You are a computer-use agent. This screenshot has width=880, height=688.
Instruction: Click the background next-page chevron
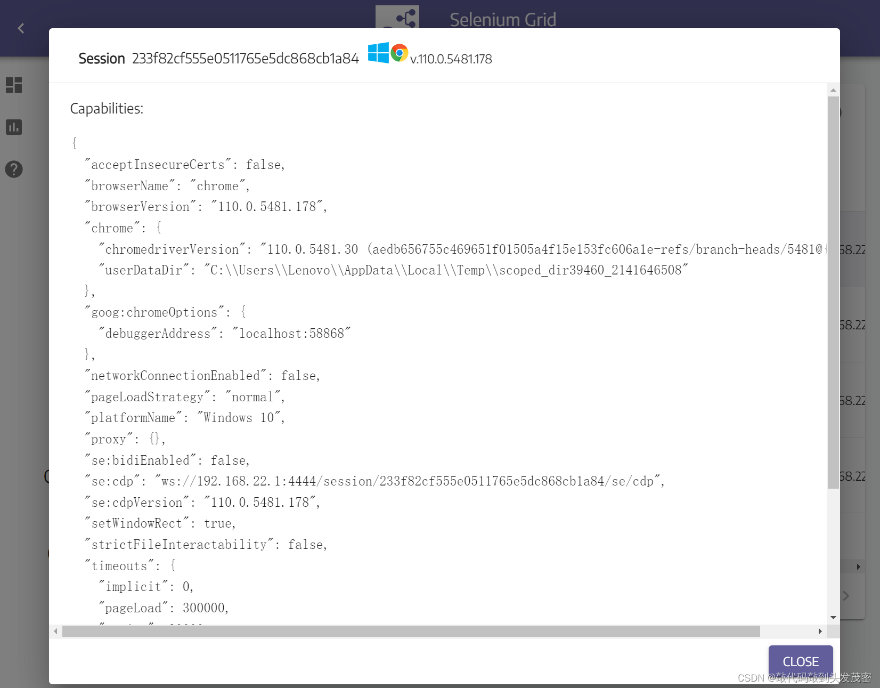[x=846, y=596]
